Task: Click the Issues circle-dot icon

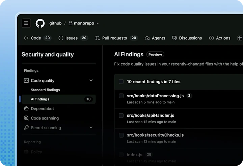Action: pos(61,38)
